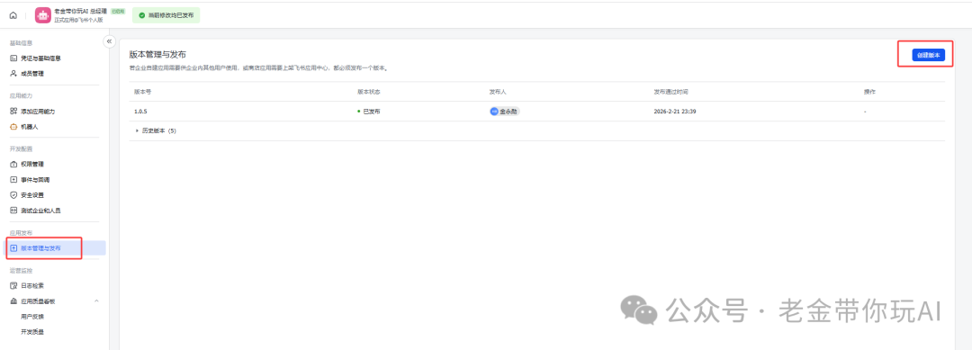Click the 开发配置 section label in sidebar
Screen dimensions: 972x350
click(x=21, y=148)
